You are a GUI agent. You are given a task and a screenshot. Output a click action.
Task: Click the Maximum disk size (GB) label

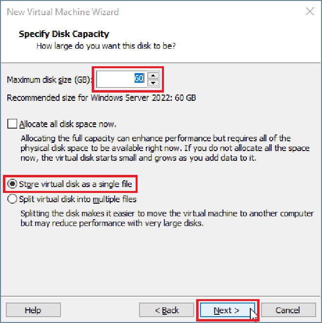[50, 79]
